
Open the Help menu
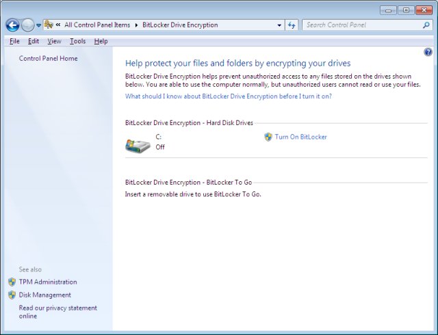click(101, 41)
